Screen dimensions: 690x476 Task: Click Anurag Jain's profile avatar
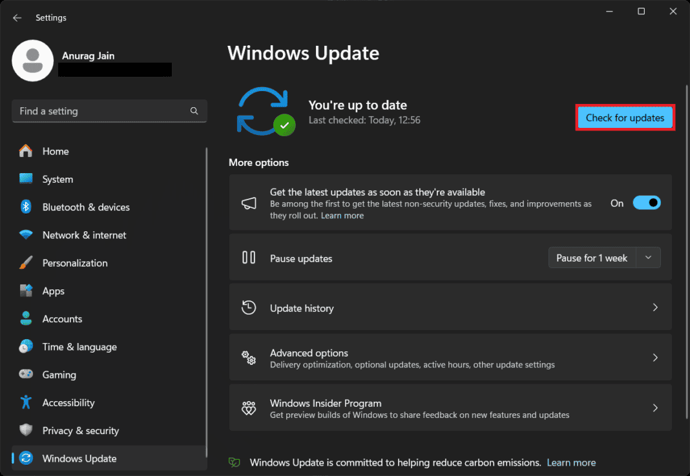click(32, 60)
